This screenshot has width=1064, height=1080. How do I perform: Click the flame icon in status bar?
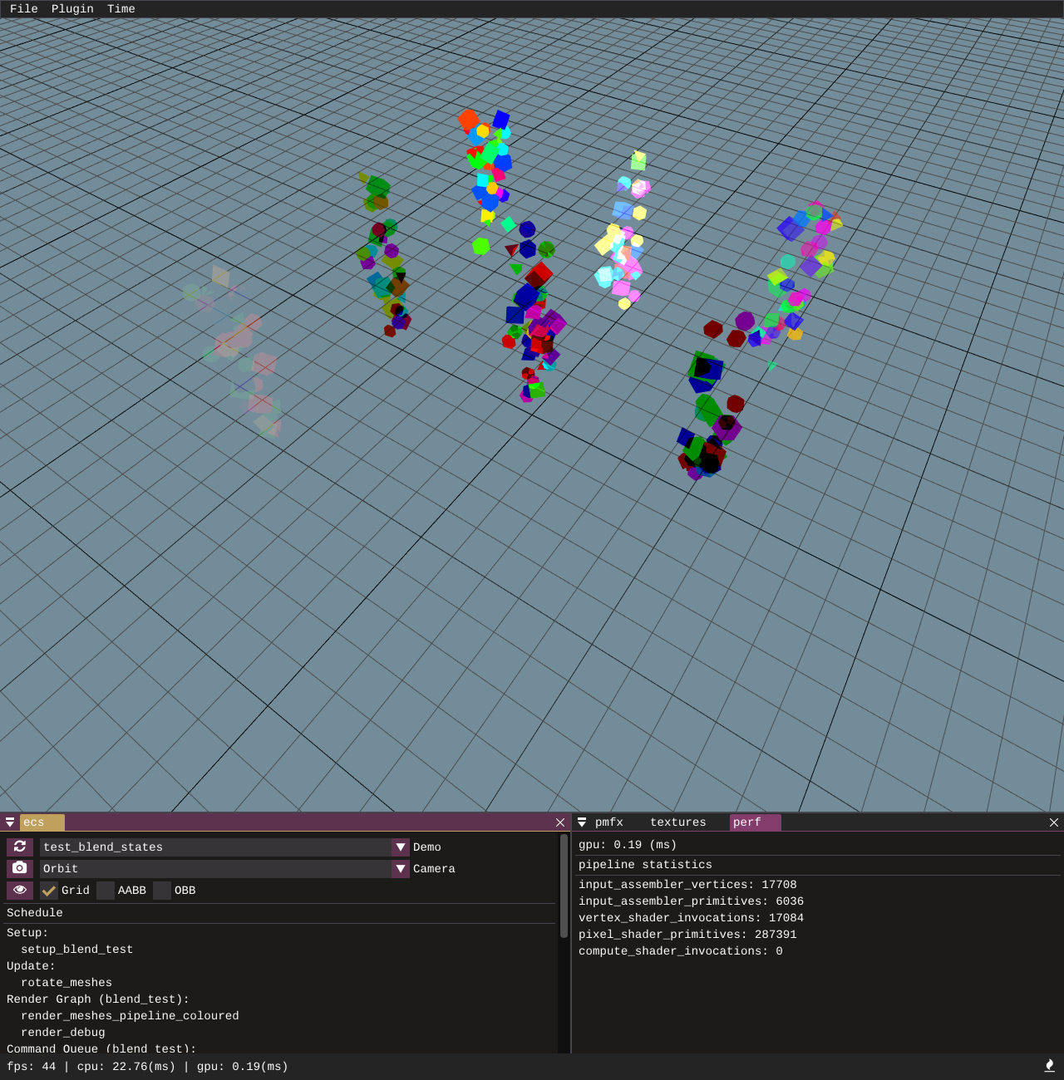[x=1049, y=1066]
